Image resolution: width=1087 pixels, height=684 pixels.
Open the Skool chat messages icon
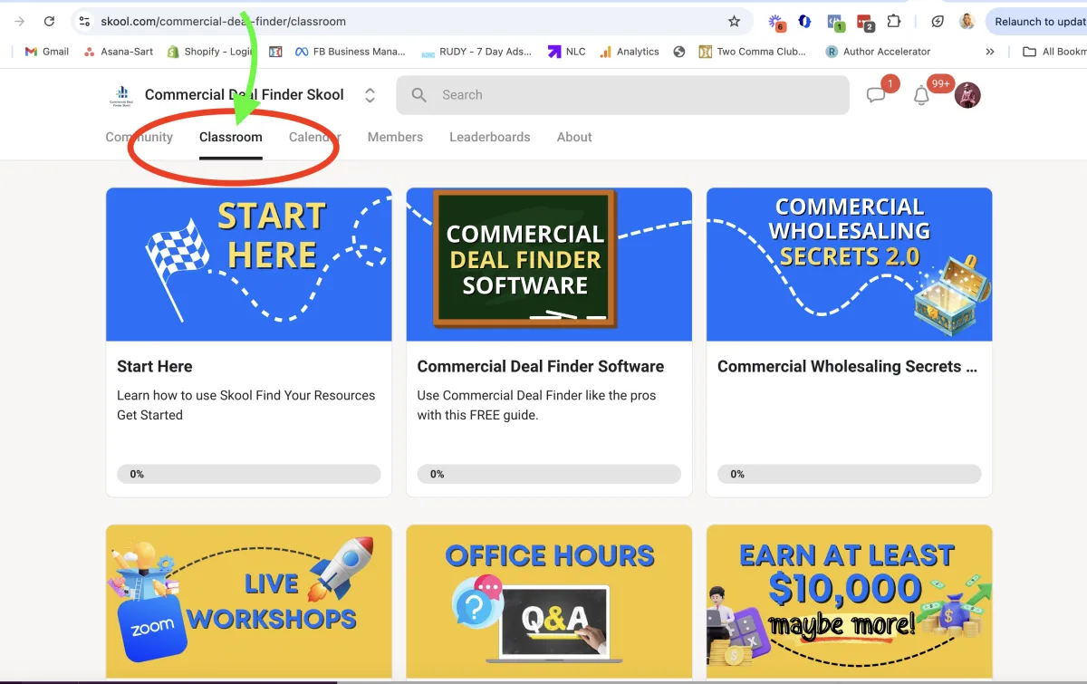click(876, 94)
